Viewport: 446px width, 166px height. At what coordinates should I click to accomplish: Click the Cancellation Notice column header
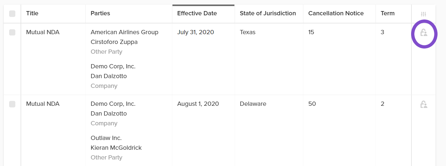[x=336, y=13]
